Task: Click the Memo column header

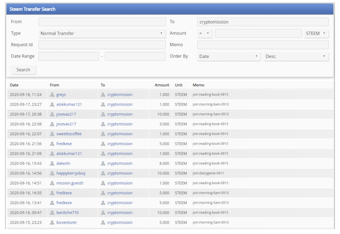Action: (198, 85)
